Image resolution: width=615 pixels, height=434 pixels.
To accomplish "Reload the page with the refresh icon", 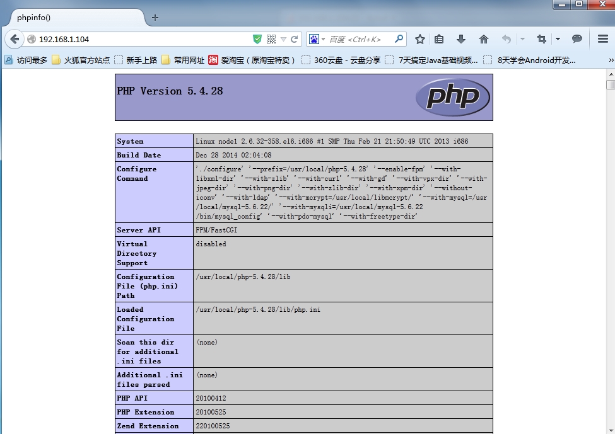I will point(294,39).
